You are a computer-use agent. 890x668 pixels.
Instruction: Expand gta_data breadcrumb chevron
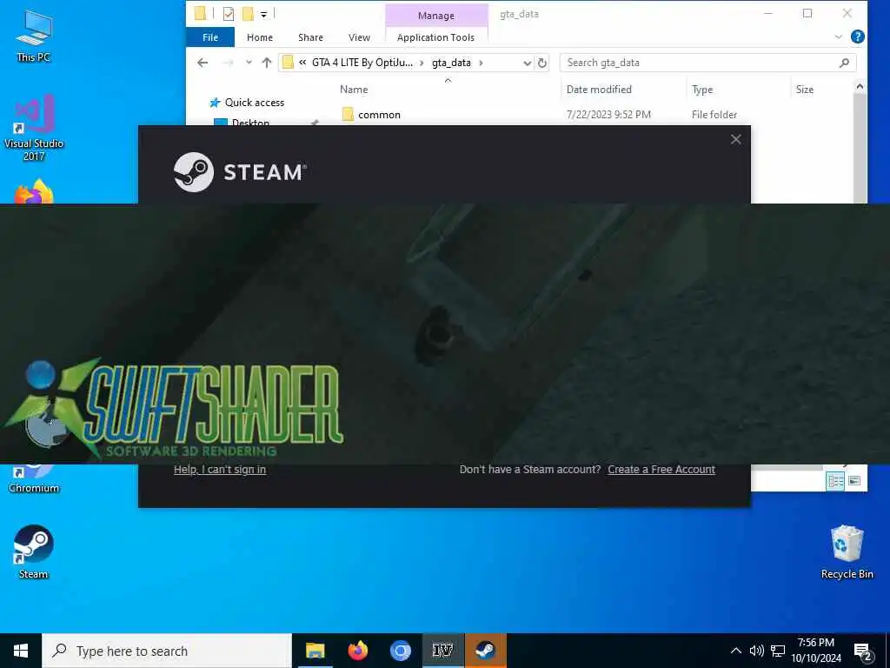[482, 63]
